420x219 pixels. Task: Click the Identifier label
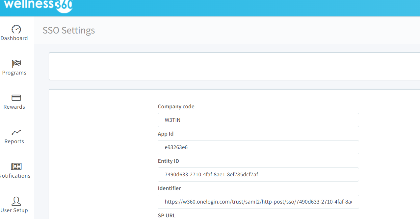[170, 188]
